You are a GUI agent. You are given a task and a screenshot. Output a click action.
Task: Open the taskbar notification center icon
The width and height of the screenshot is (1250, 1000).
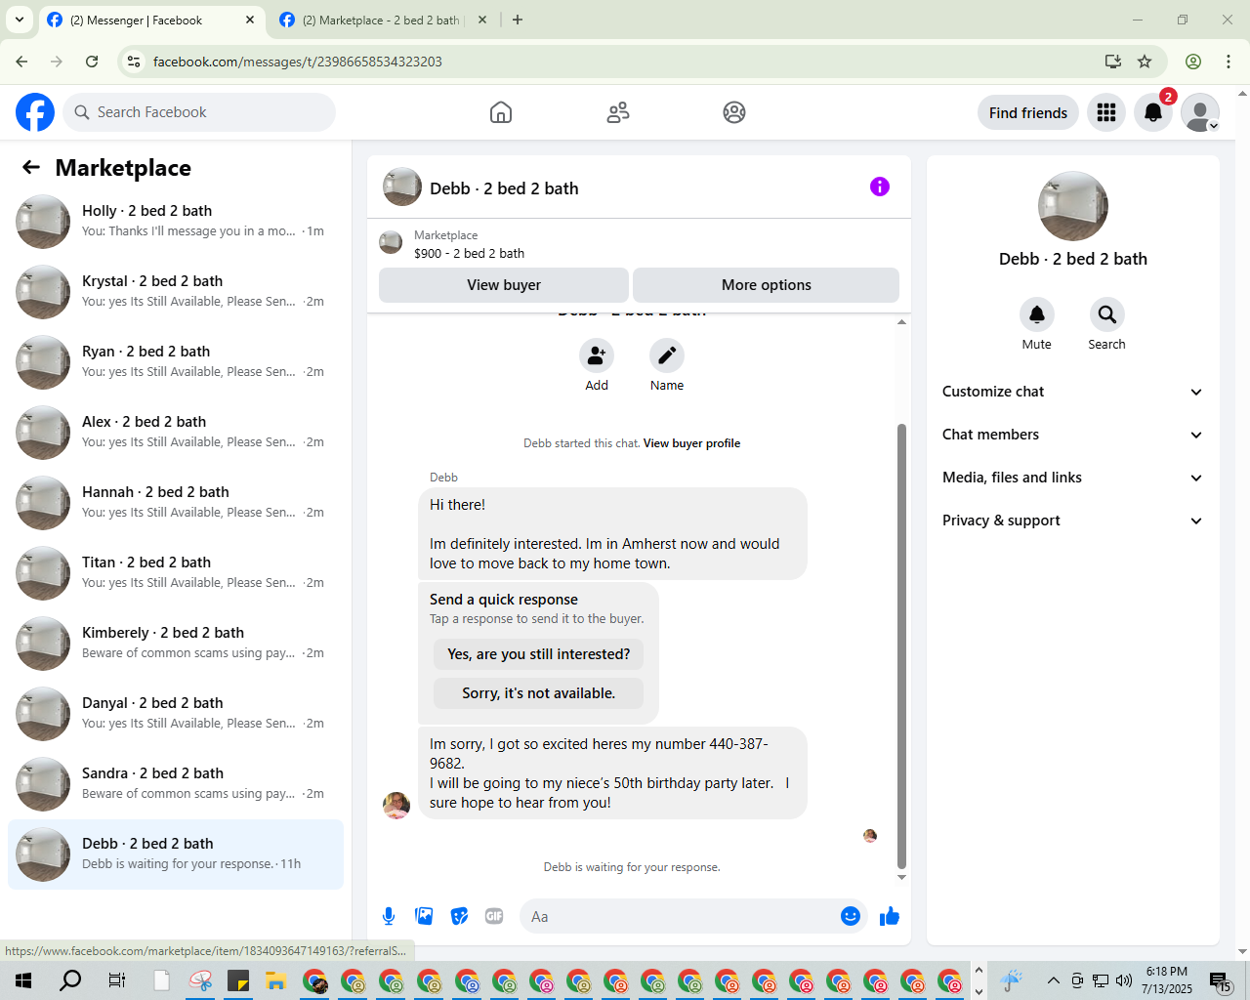point(1220,981)
